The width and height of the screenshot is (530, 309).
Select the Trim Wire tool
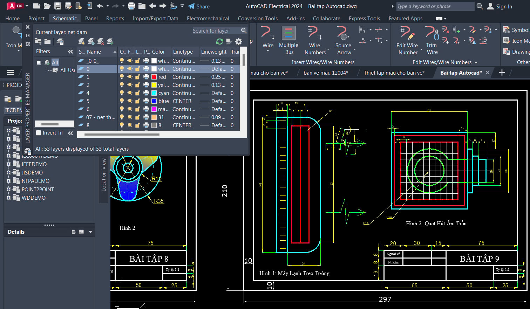[x=432, y=40]
